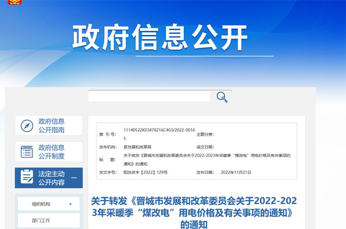Click the 发文字号 label
Viewport: 346px width, 229px height.
(x=108, y=172)
